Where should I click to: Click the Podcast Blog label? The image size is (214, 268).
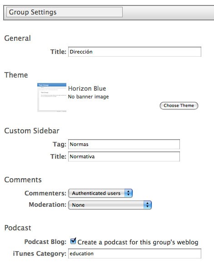[x=45, y=242]
